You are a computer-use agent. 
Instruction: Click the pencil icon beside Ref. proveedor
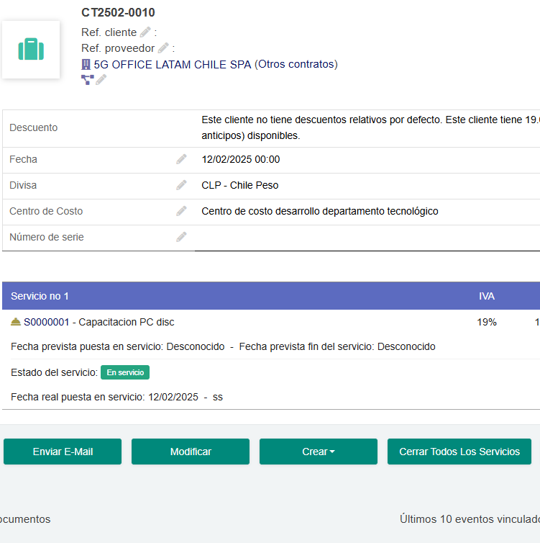pyautogui.click(x=163, y=48)
